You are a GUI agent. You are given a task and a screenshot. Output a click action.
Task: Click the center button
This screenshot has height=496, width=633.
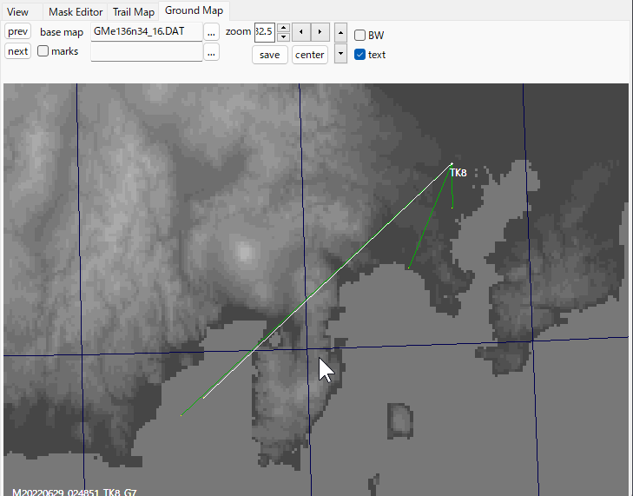pyautogui.click(x=309, y=55)
